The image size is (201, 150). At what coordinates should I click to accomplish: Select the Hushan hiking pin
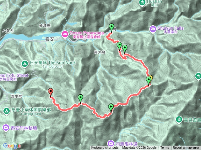point(142,3)
